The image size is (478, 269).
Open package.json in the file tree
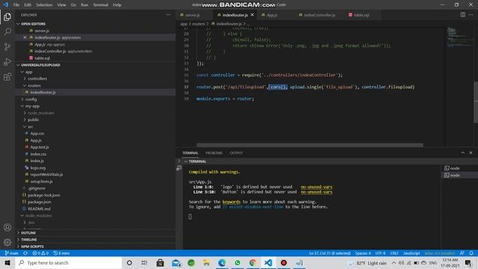(40, 202)
